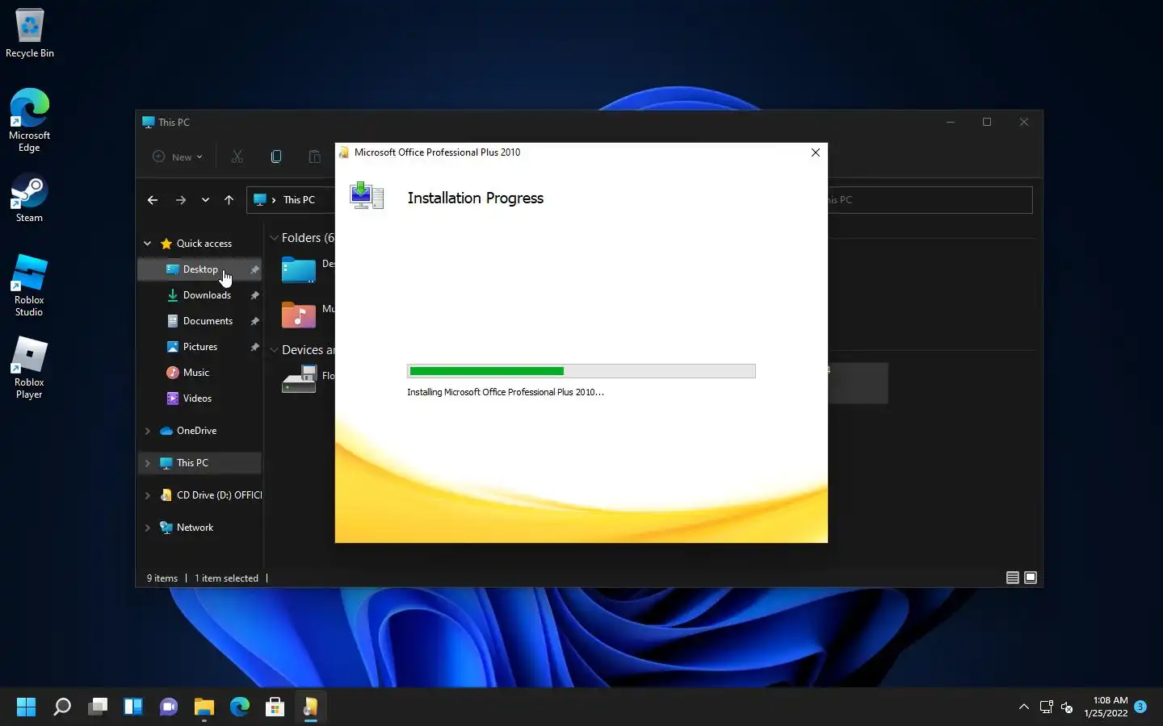The image size is (1163, 726).
Task: Open the clock and date flyout
Action: coord(1106,707)
